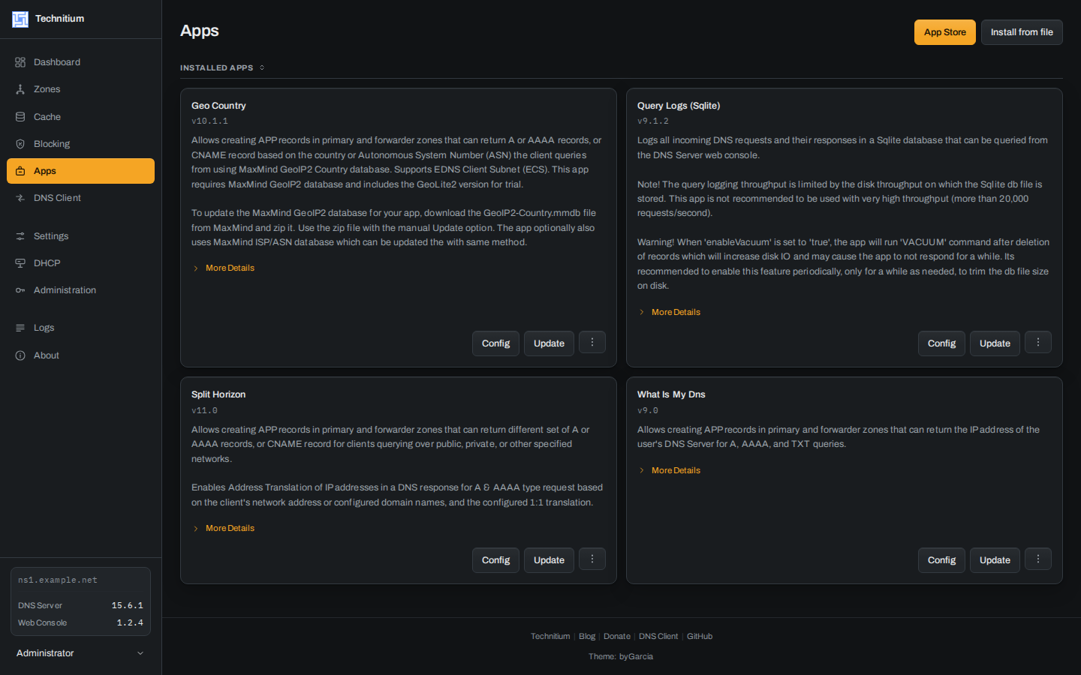The width and height of the screenshot is (1081, 675).
Task: Open Config for Split Horizon
Action: (495, 560)
